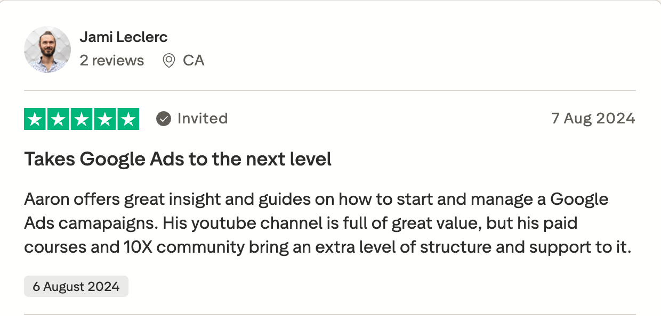Click the third green star
This screenshot has width=661, height=316.
(x=82, y=119)
